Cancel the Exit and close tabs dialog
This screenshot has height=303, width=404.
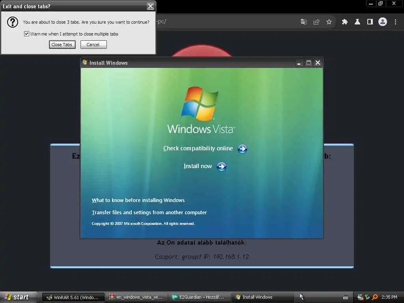(93, 45)
